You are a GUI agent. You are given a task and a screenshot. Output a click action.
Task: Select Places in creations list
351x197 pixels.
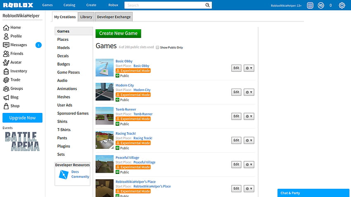63,40
